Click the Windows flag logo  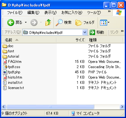119,13
